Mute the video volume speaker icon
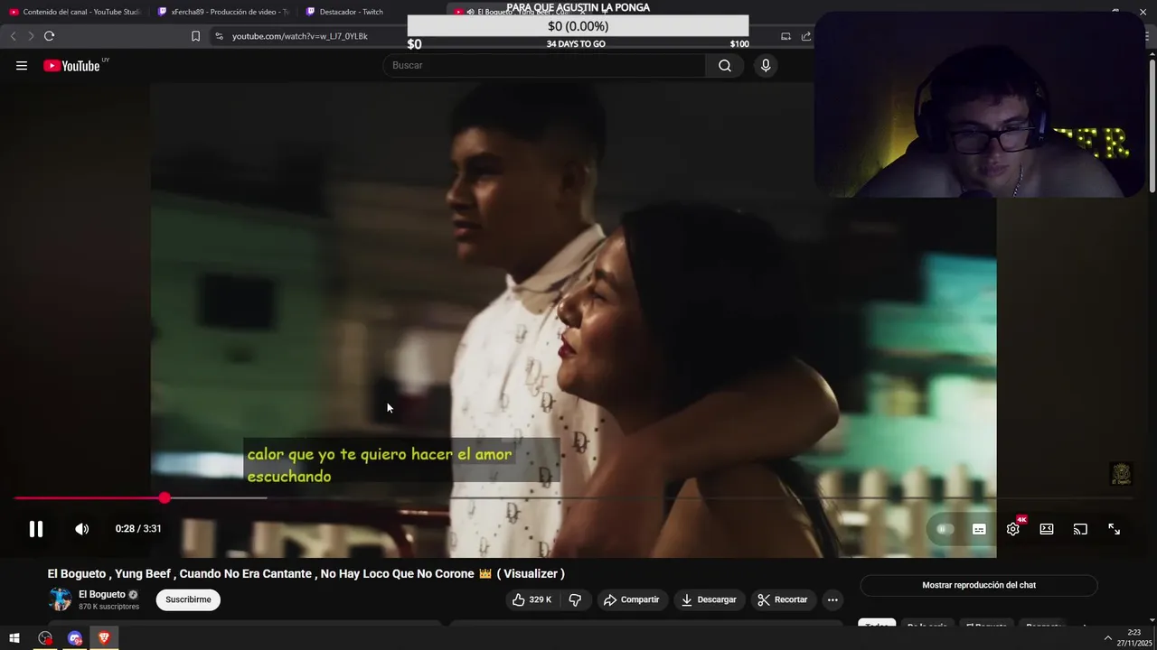The image size is (1157, 650). [82, 529]
